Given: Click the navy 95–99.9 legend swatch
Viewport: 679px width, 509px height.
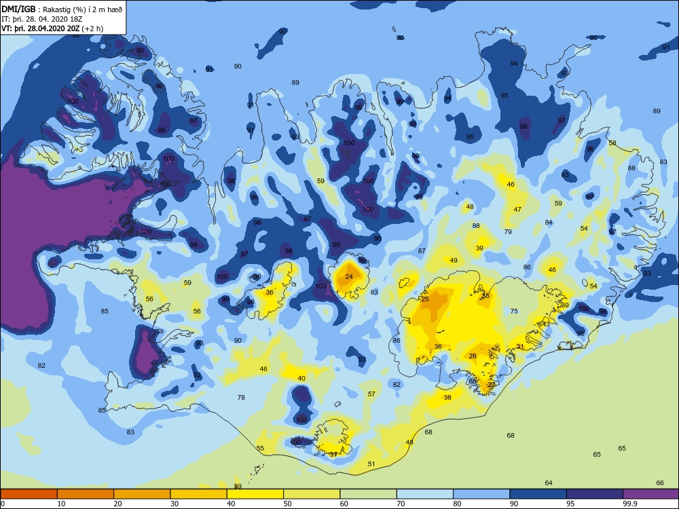Looking at the screenshot, I should pos(595,494).
